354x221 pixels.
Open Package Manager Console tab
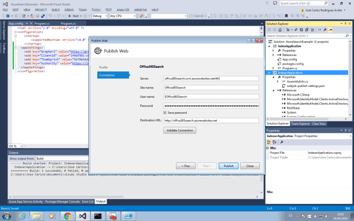(x=63, y=202)
